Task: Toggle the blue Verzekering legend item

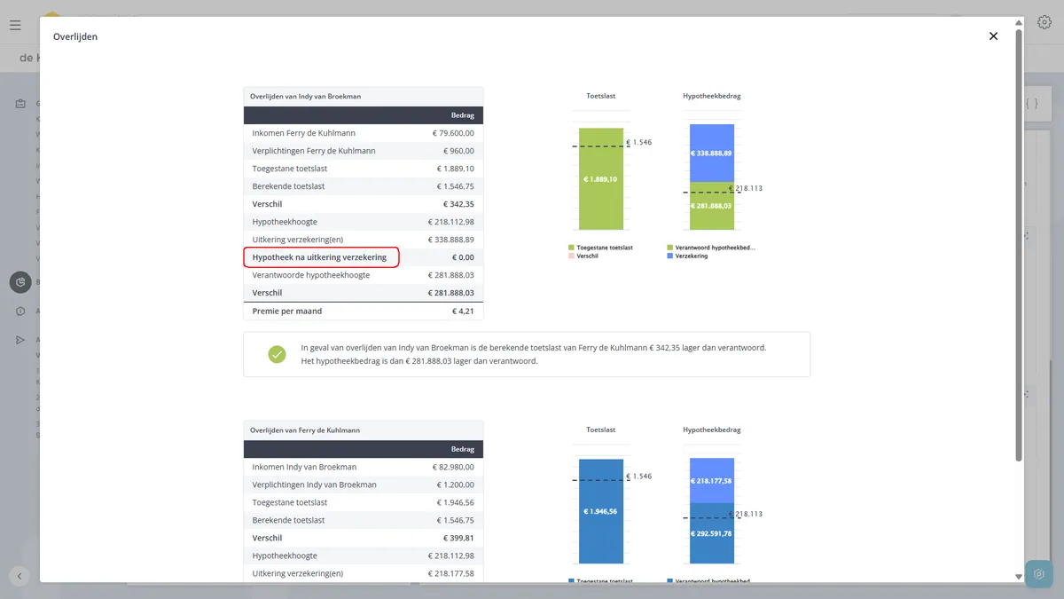Action: pyautogui.click(x=687, y=256)
